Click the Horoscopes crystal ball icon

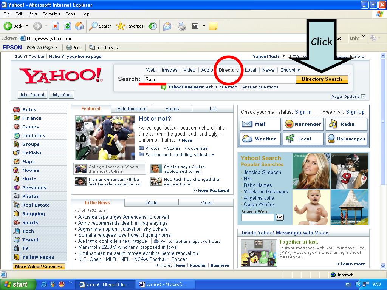point(331,139)
